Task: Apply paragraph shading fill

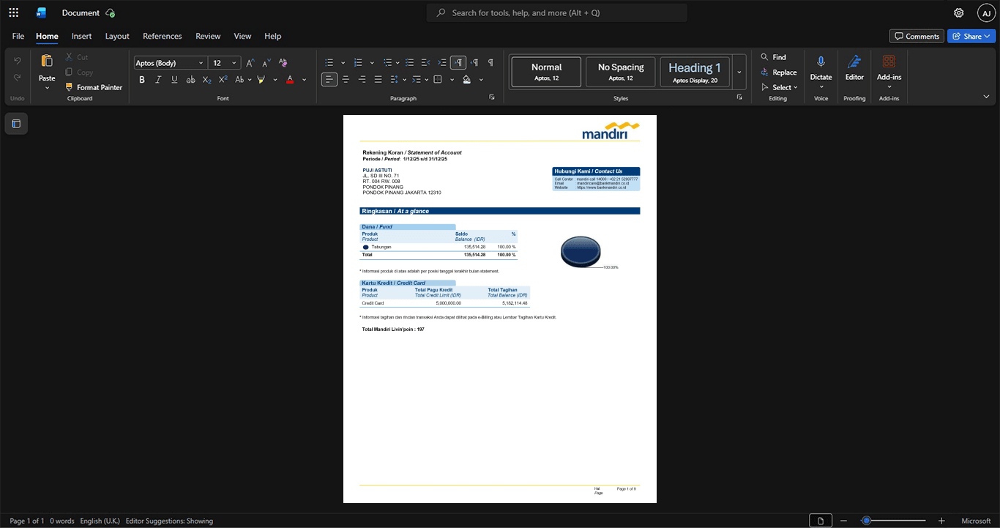Action: pos(467,79)
